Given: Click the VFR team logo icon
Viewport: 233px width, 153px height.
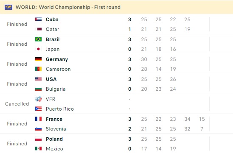Looking at the screenshot, I should point(38,99).
